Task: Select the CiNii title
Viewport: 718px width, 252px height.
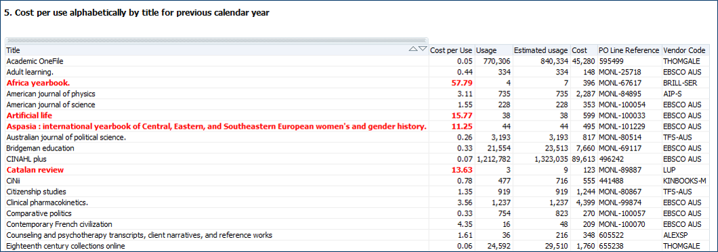Action: [x=13, y=180]
